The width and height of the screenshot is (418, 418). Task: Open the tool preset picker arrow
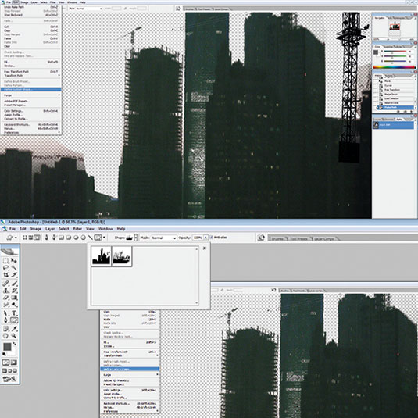16,238
